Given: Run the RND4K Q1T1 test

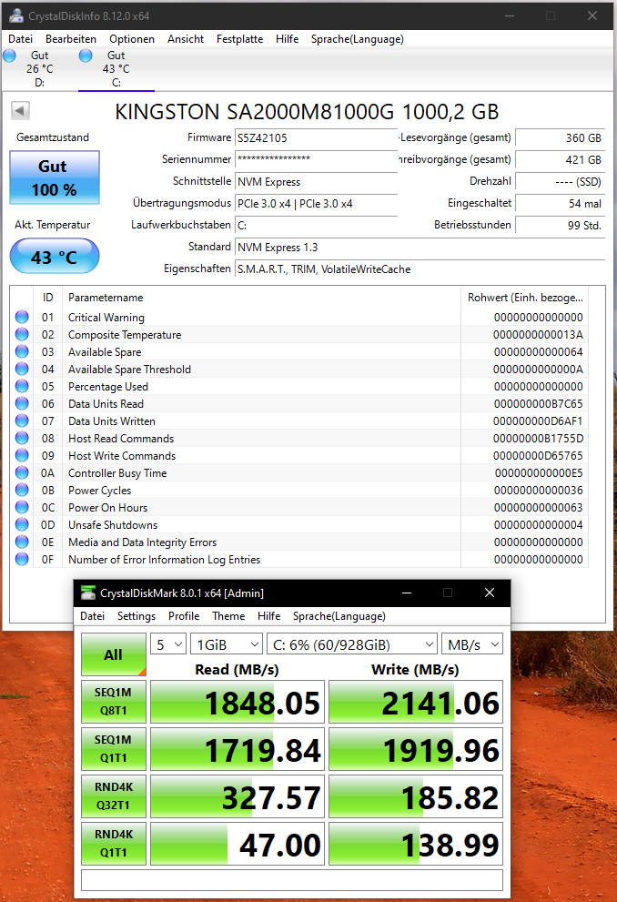Looking at the screenshot, I should tap(113, 844).
